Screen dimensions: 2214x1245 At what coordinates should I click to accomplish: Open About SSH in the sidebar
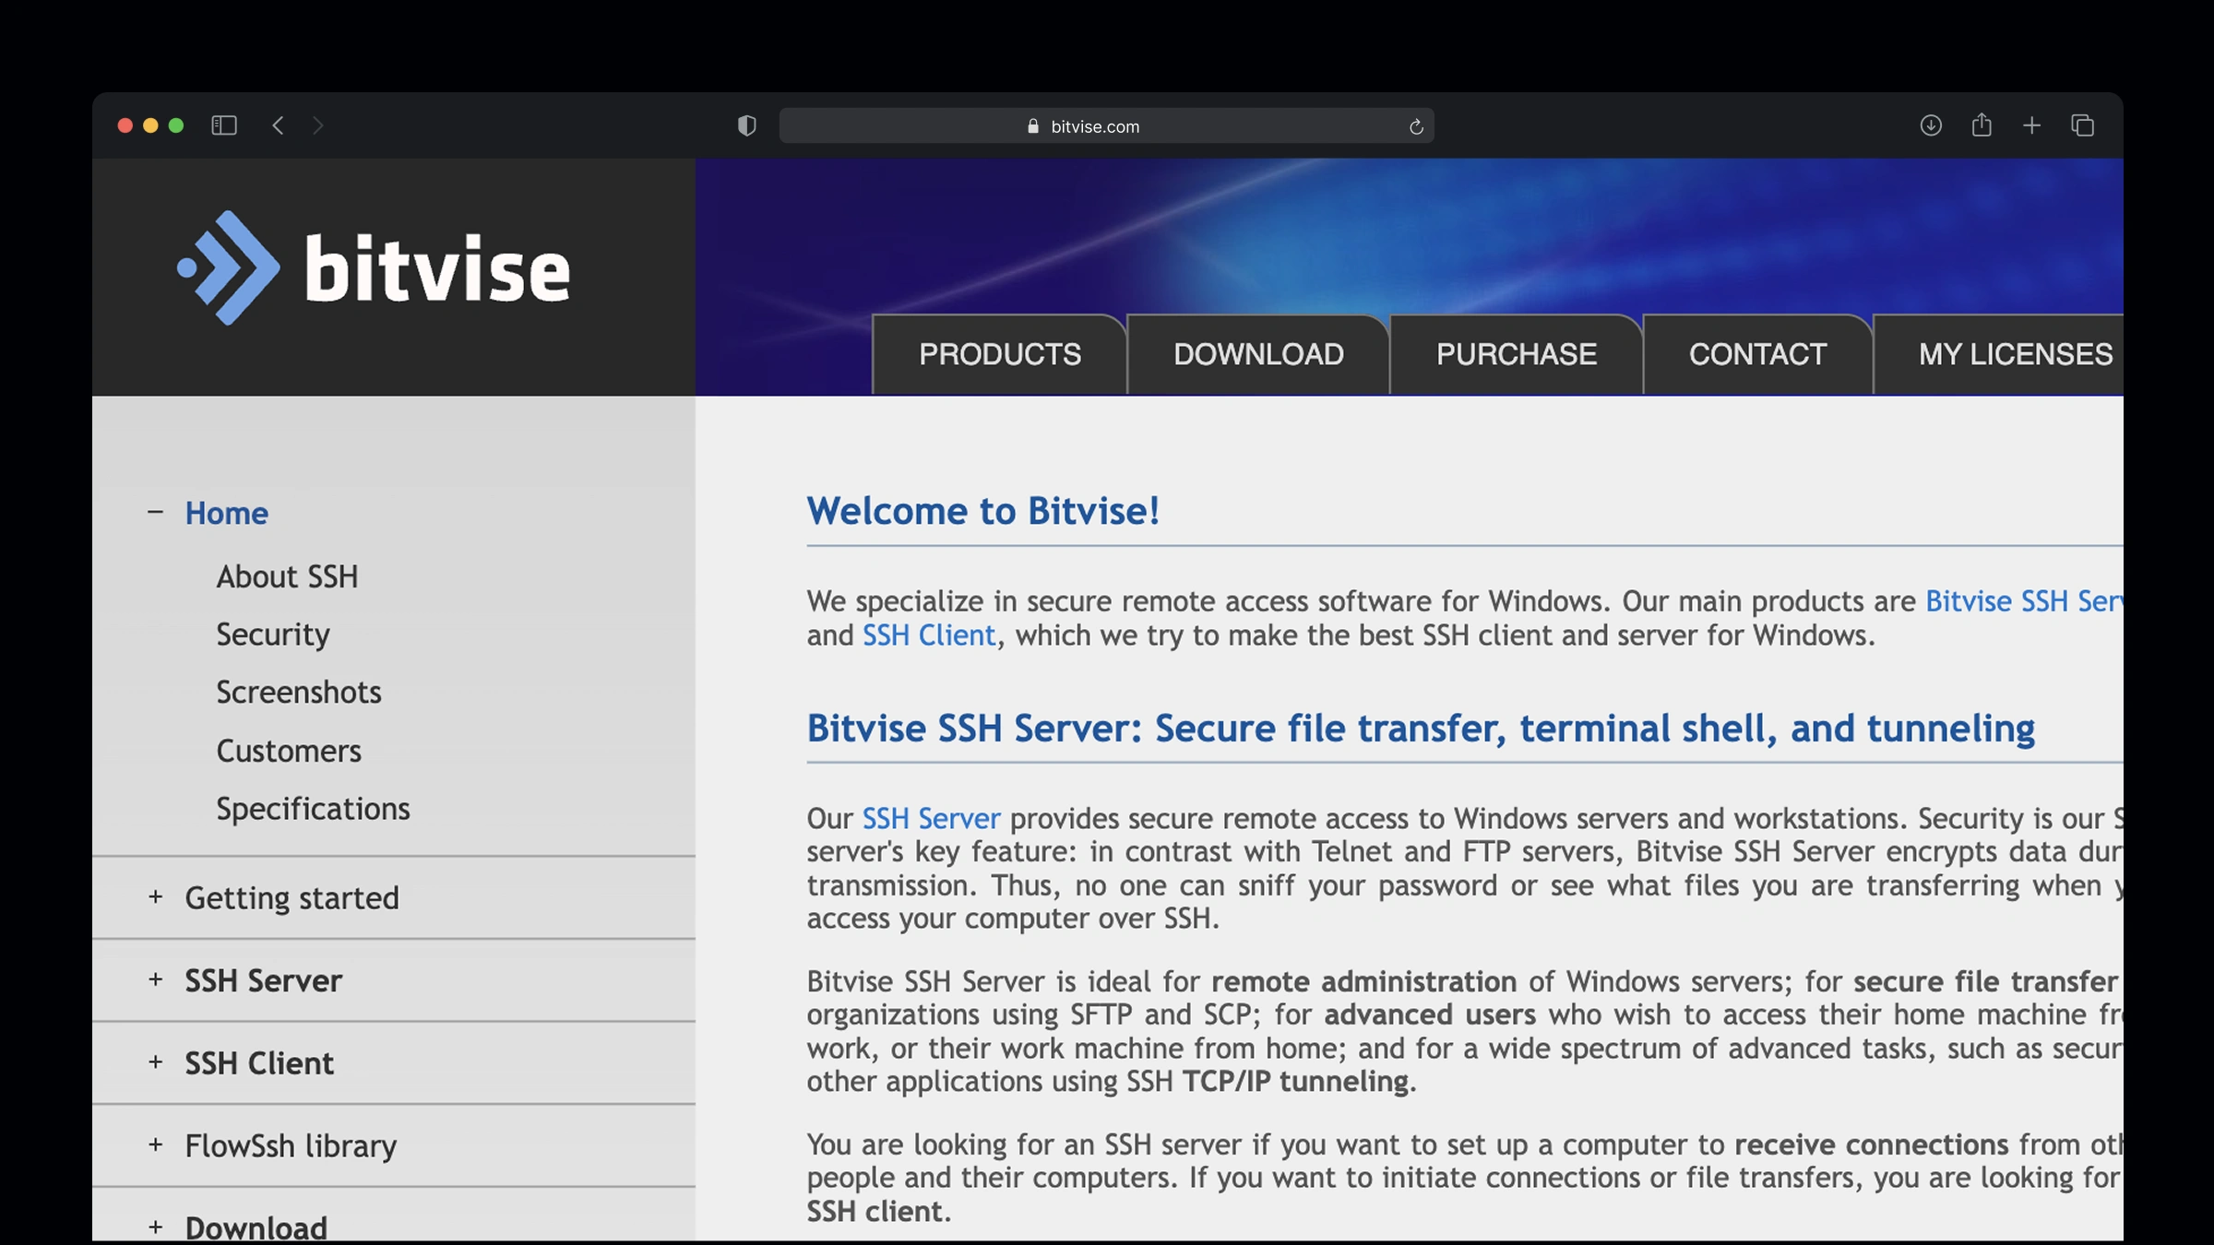tap(287, 576)
